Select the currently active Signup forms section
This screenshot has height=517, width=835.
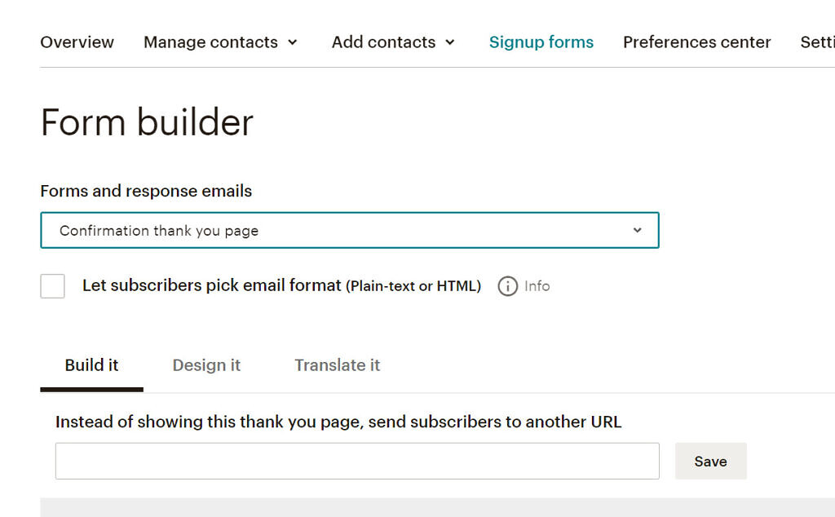coord(541,42)
